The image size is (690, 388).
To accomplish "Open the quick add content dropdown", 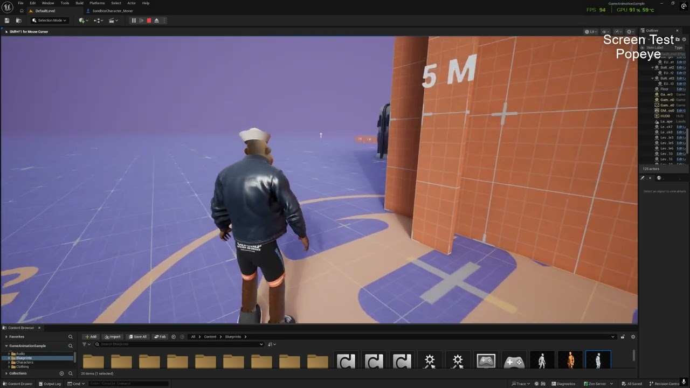I will click(x=82, y=20).
